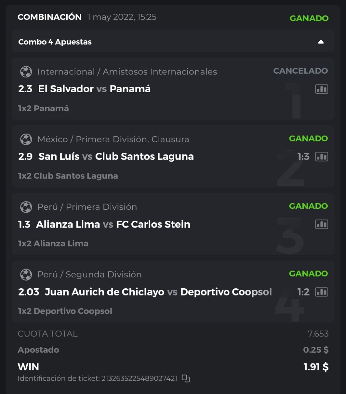Click the green GANADO status at the top
346x394 pixels.
pos(309,18)
